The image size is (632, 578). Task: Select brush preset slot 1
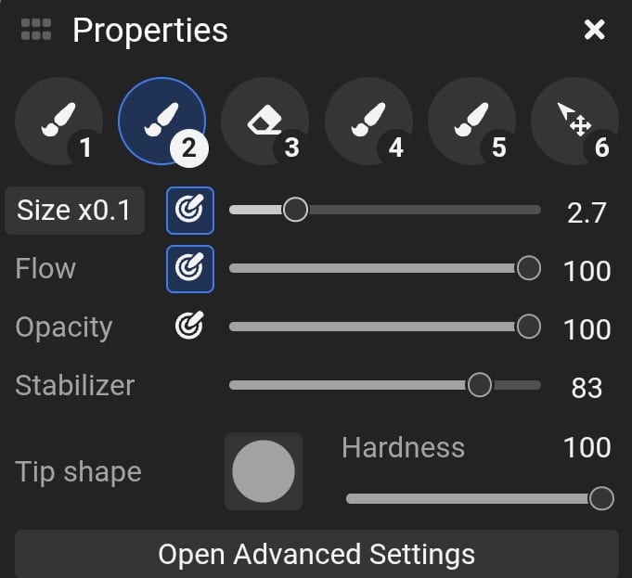[x=59, y=122]
